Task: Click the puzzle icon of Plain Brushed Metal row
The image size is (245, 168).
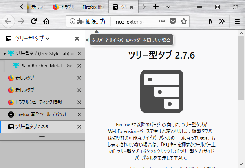Action: [16, 66]
